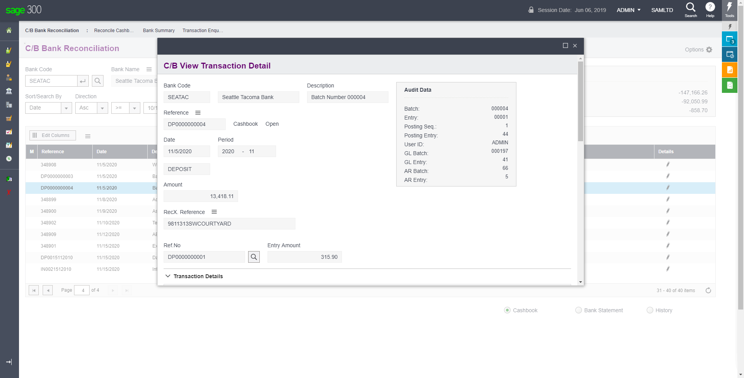The height and width of the screenshot is (378, 744).
Task: Click the Tools lightning icon
Action: coord(729,9)
